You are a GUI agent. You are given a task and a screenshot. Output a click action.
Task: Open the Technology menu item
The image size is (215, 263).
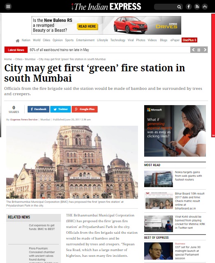point(118,40)
